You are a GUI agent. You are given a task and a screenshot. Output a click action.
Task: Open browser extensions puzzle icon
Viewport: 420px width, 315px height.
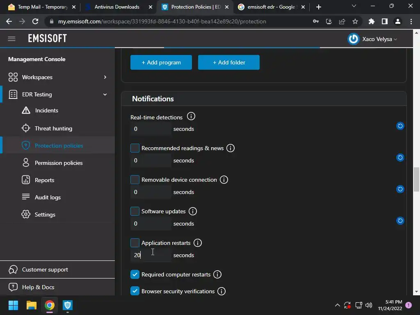point(372,21)
